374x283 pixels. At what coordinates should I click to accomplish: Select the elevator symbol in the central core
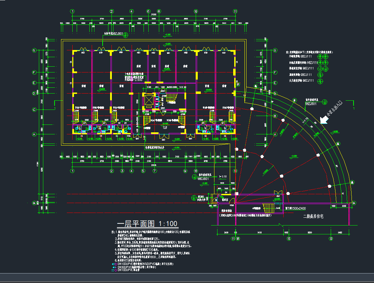click(x=149, y=100)
